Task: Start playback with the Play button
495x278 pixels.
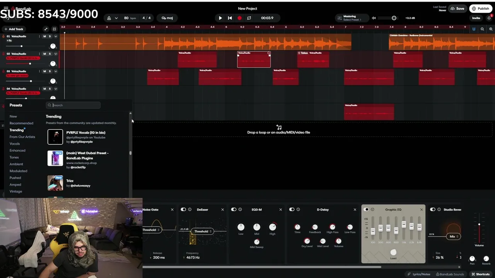Action: [x=220, y=18]
